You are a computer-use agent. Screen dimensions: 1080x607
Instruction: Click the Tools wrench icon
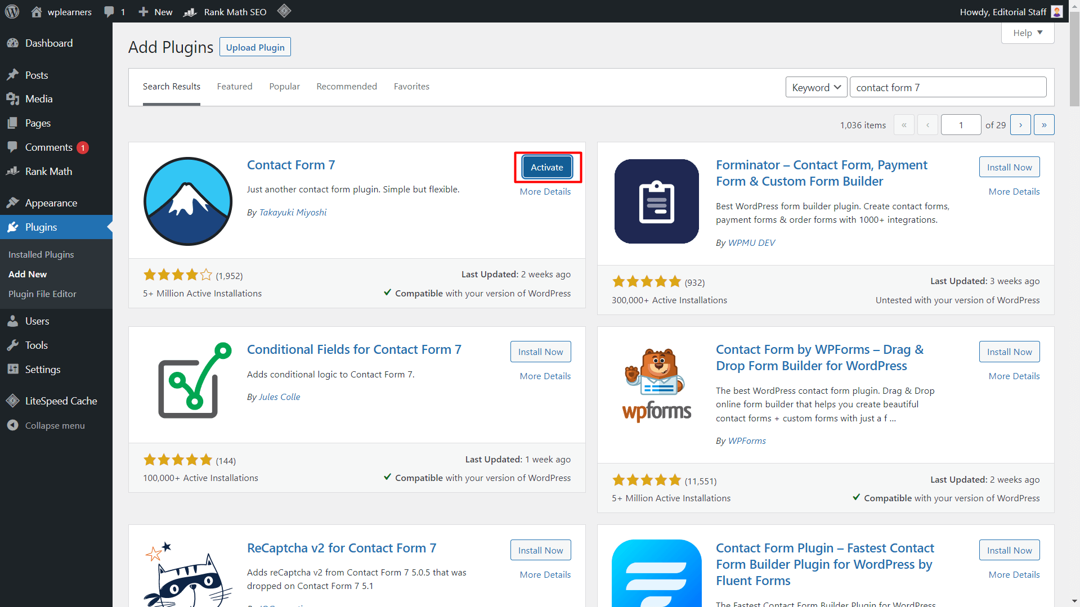coord(13,345)
